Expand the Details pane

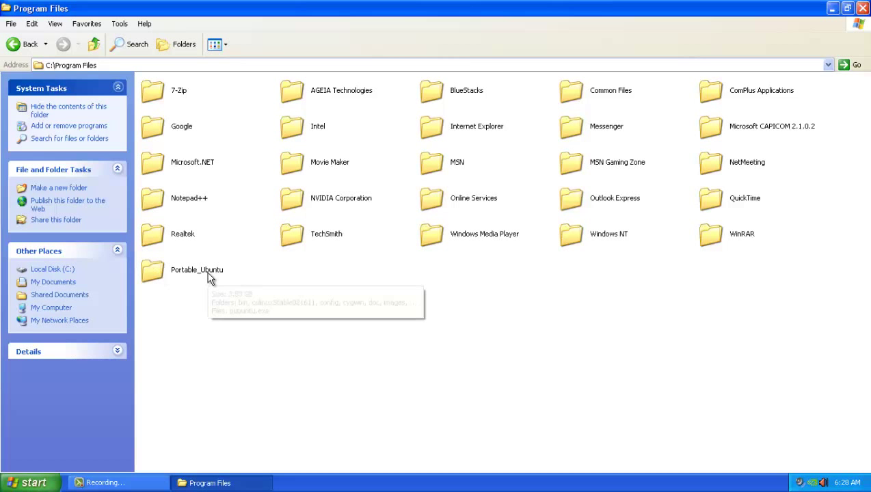click(117, 351)
